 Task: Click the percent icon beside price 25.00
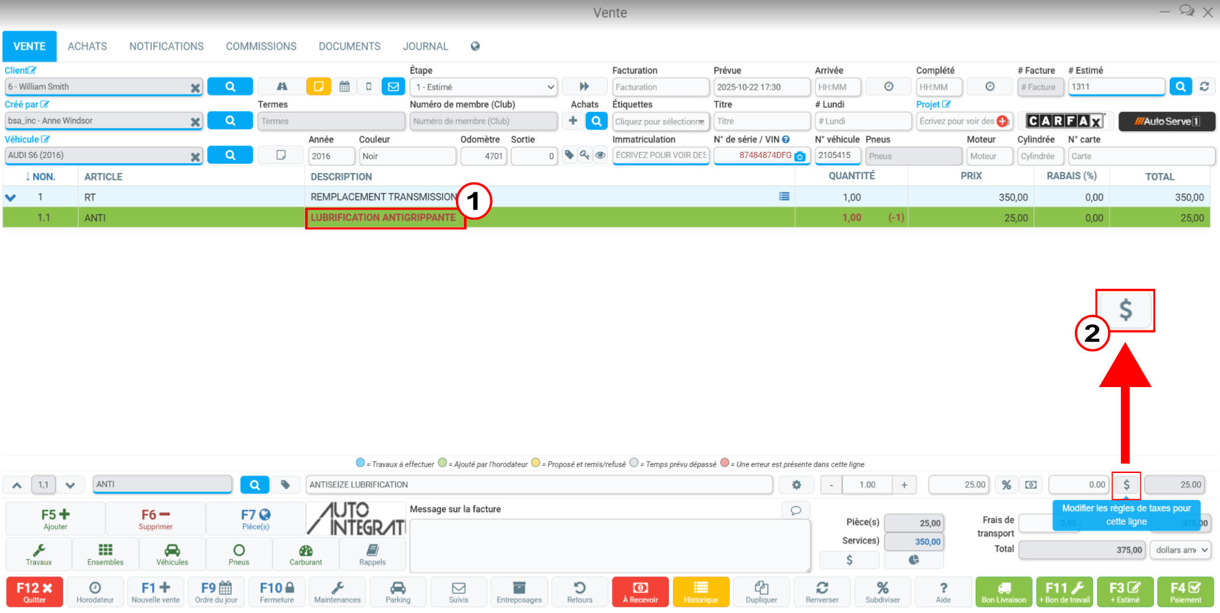coord(1006,485)
